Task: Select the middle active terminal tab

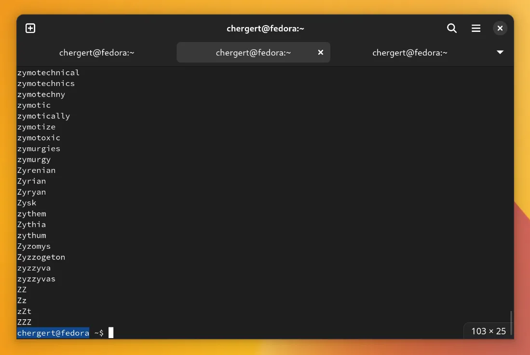Action: [253, 53]
